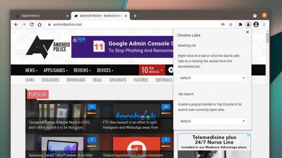Select the Android Police tab
This screenshot has height=158, width=282.
[x=100, y=16]
